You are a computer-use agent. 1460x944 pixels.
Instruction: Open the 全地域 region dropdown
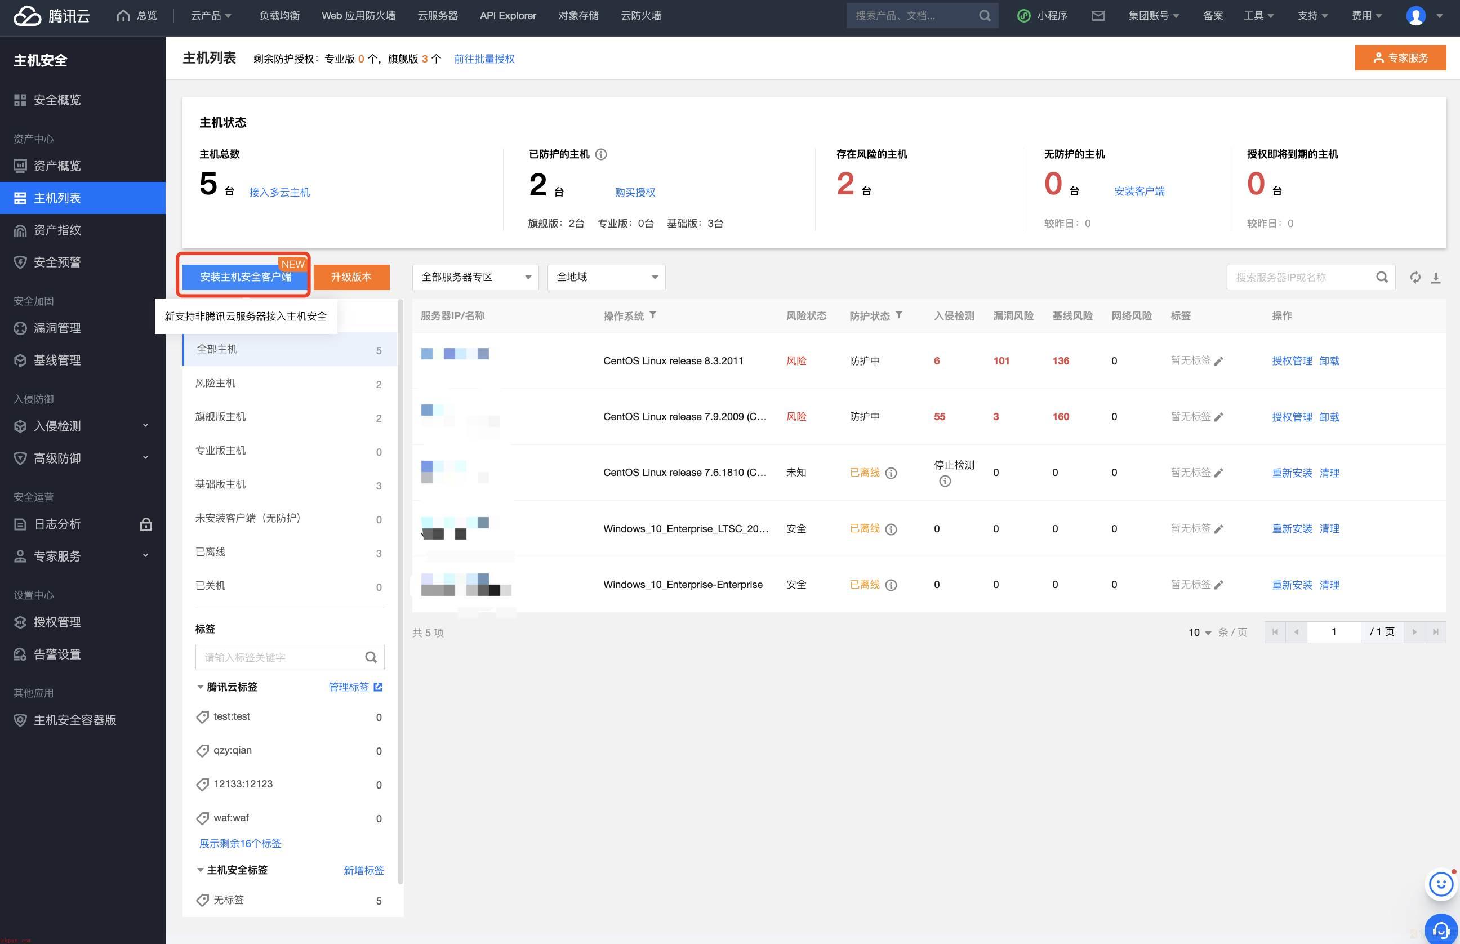pyautogui.click(x=606, y=277)
